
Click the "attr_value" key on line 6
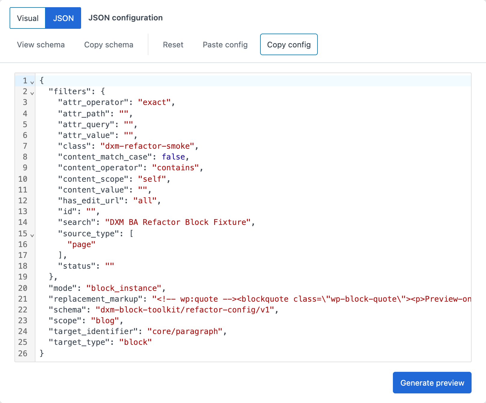(86, 135)
